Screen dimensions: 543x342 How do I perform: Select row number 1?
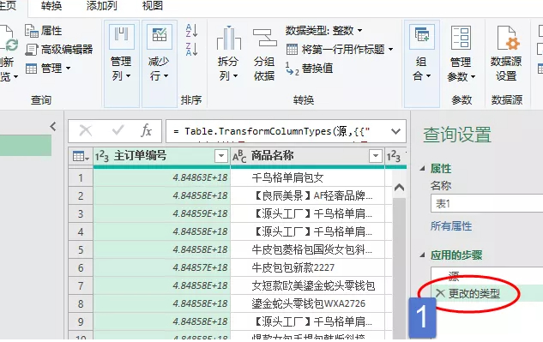pos(81,178)
